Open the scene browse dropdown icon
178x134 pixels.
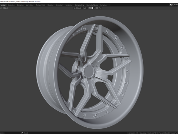coord(171,5)
